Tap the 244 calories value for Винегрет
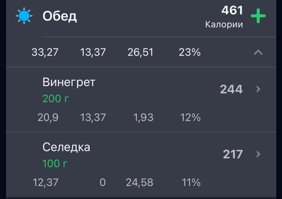282x199 pixels. point(231,89)
